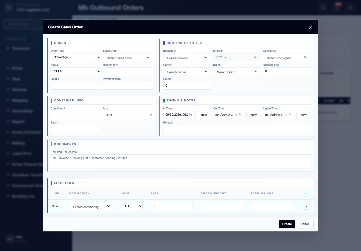Image resolution: width=361 pixels, height=251 pixels.
Task: Focus the Container # field
Action: tap(76, 115)
